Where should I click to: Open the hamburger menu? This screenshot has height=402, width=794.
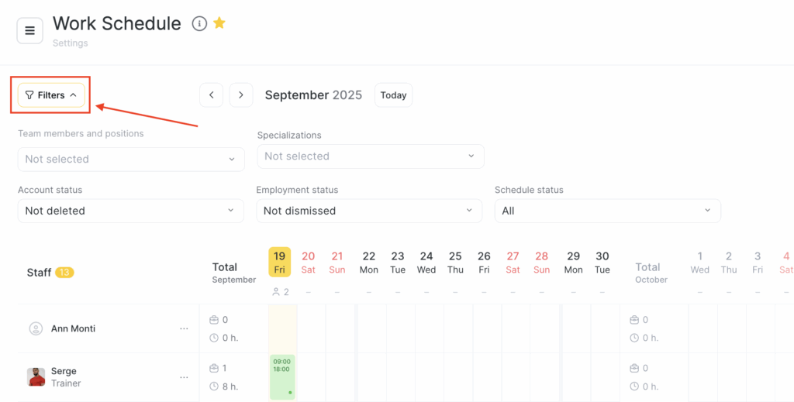click(x=30, y=30)
